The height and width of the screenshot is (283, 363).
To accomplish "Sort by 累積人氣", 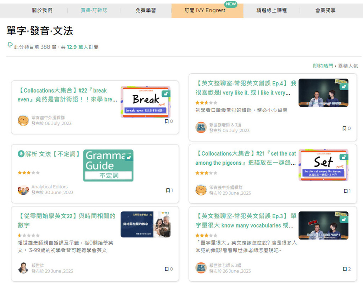I will click(x=348, y=66).
